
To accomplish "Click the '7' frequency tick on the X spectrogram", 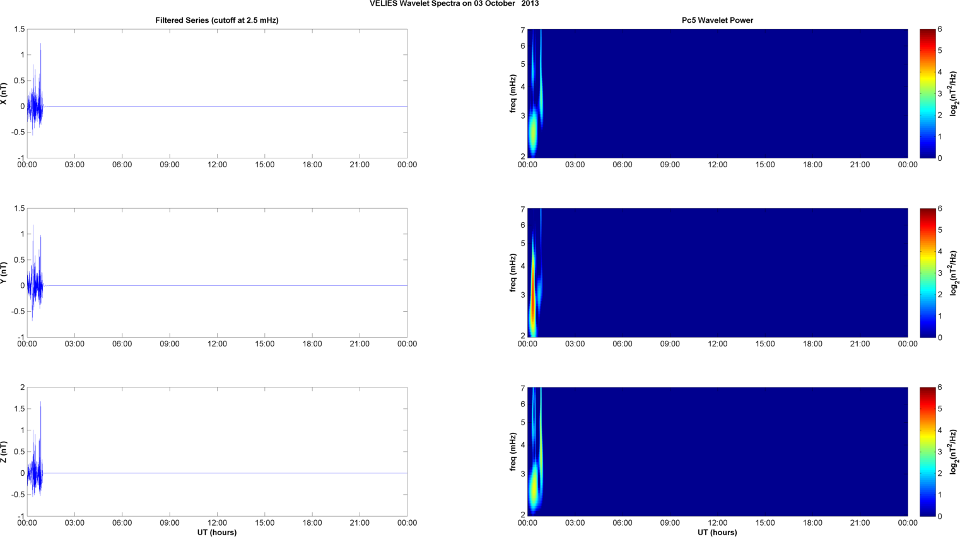I will (523, 31).
